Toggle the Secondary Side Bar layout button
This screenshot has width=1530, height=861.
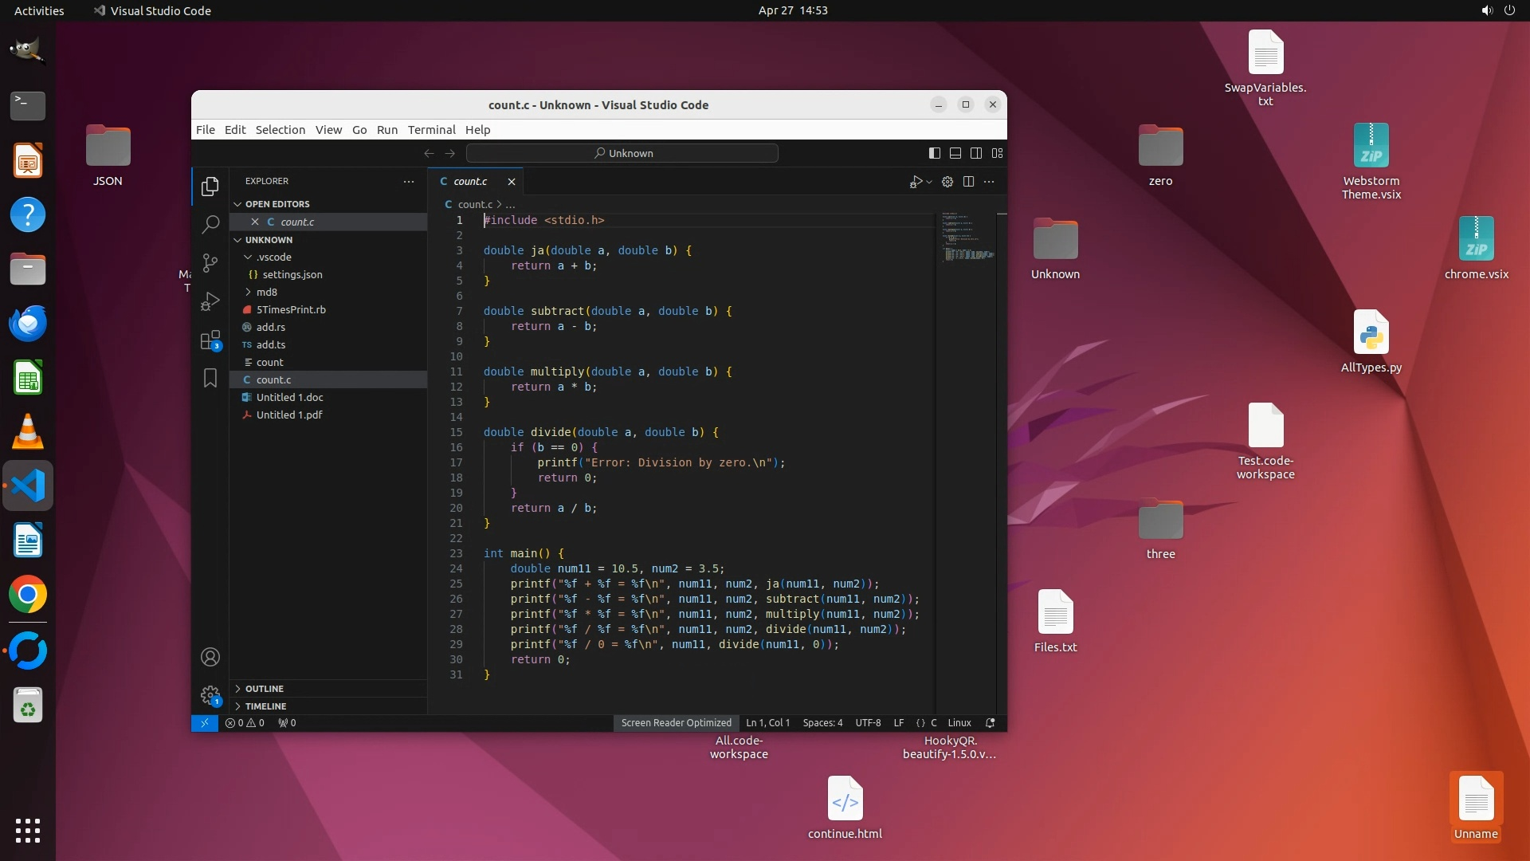(x=976, y=153)
